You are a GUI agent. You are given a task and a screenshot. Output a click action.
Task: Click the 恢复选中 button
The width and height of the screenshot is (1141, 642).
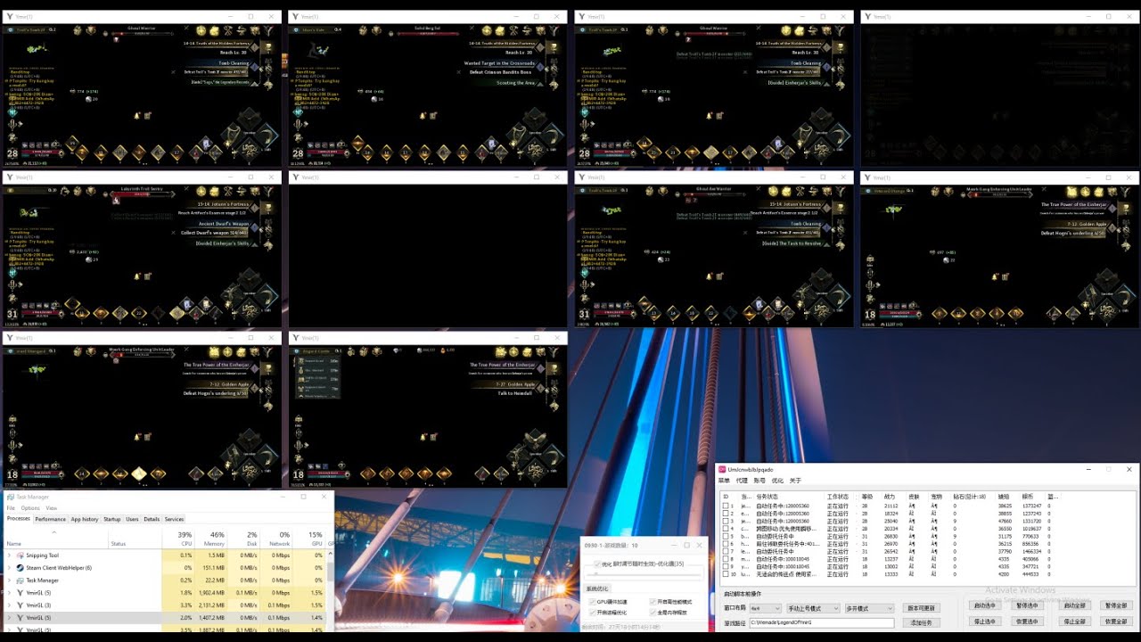1027,621
